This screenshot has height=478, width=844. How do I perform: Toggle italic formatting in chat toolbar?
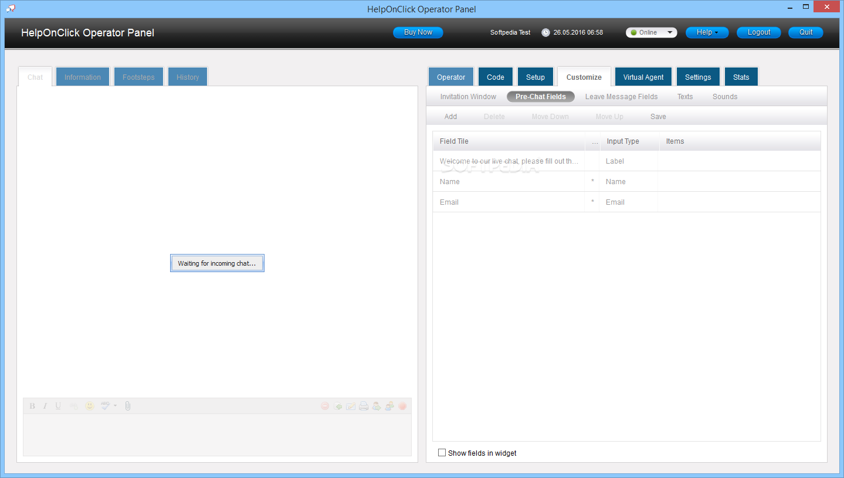coord(45,406)
